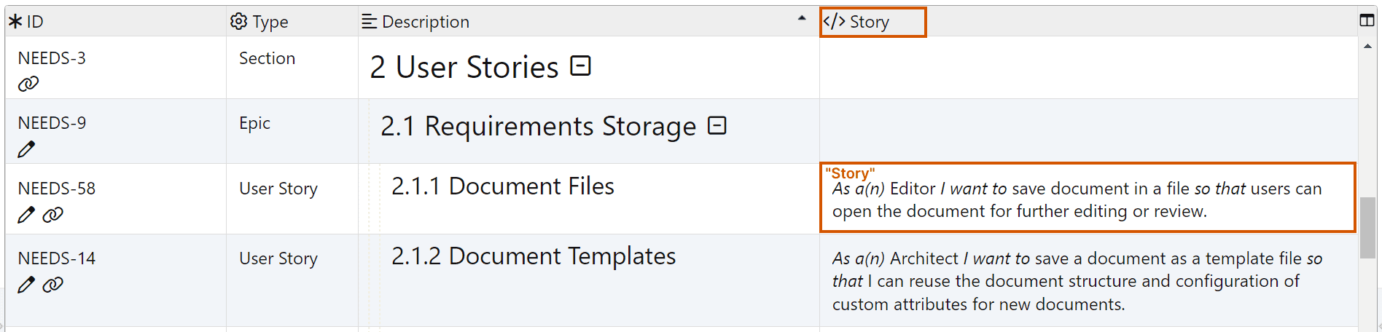Click the pencil edit icon under NEEDS-58
The image size is (1382, 332).
pos(26,215)
